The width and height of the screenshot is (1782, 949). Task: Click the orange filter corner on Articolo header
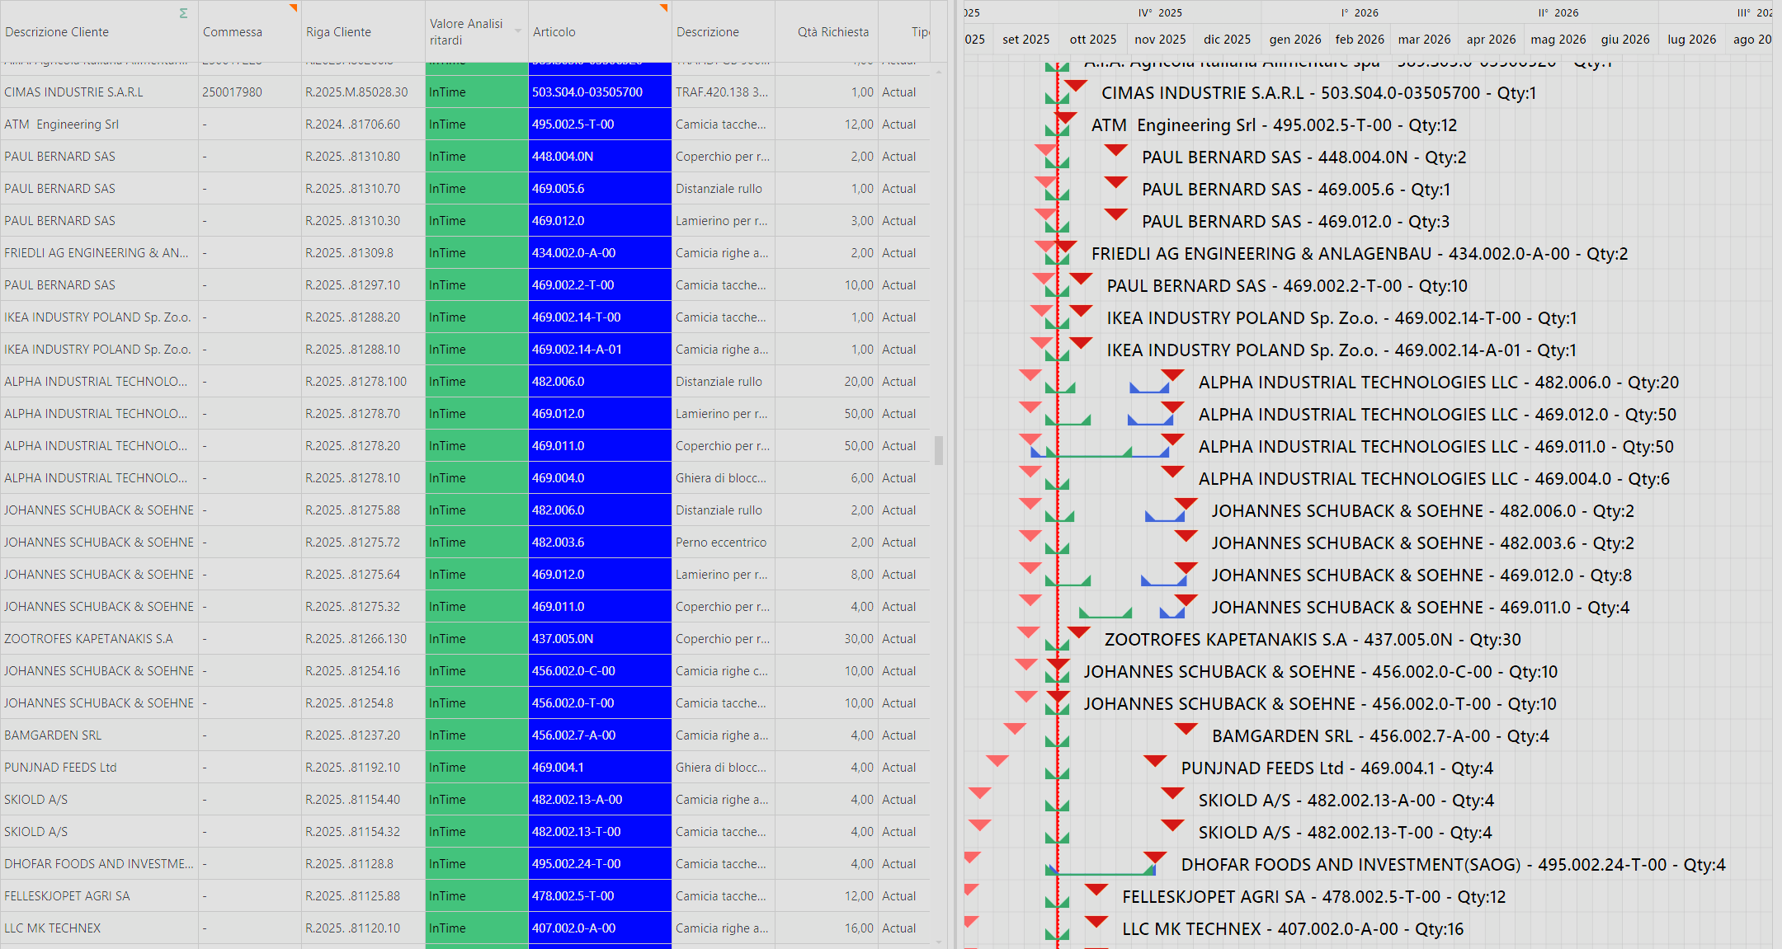[x=664, y=7]
